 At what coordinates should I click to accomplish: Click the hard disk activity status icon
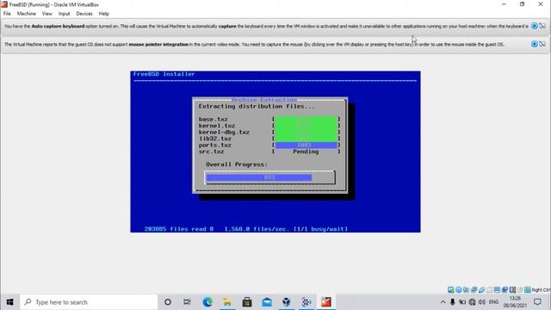[x=451, y=290]
